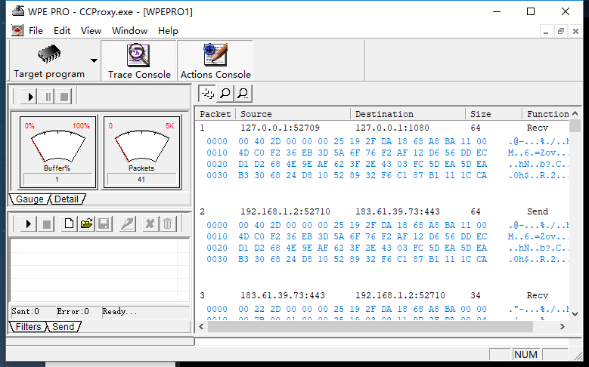The height and width of the screenshot is (367, 589).
Task: Select packet 2 from 192.168.1.2:52710
Action: click(285, 211)
